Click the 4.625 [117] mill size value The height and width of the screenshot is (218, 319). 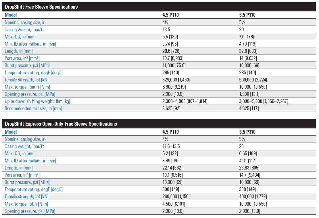(248, 108)
